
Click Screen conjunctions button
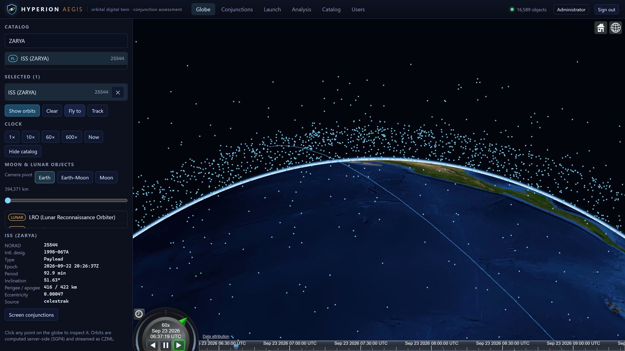31,315
